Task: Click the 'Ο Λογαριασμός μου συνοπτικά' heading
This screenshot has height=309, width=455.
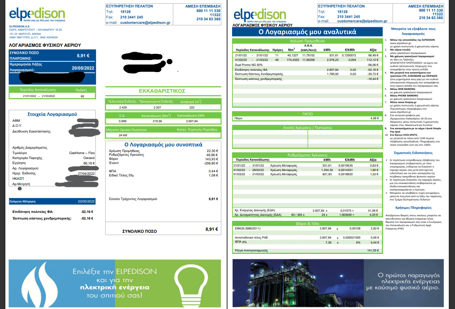Action: (163, 145)
